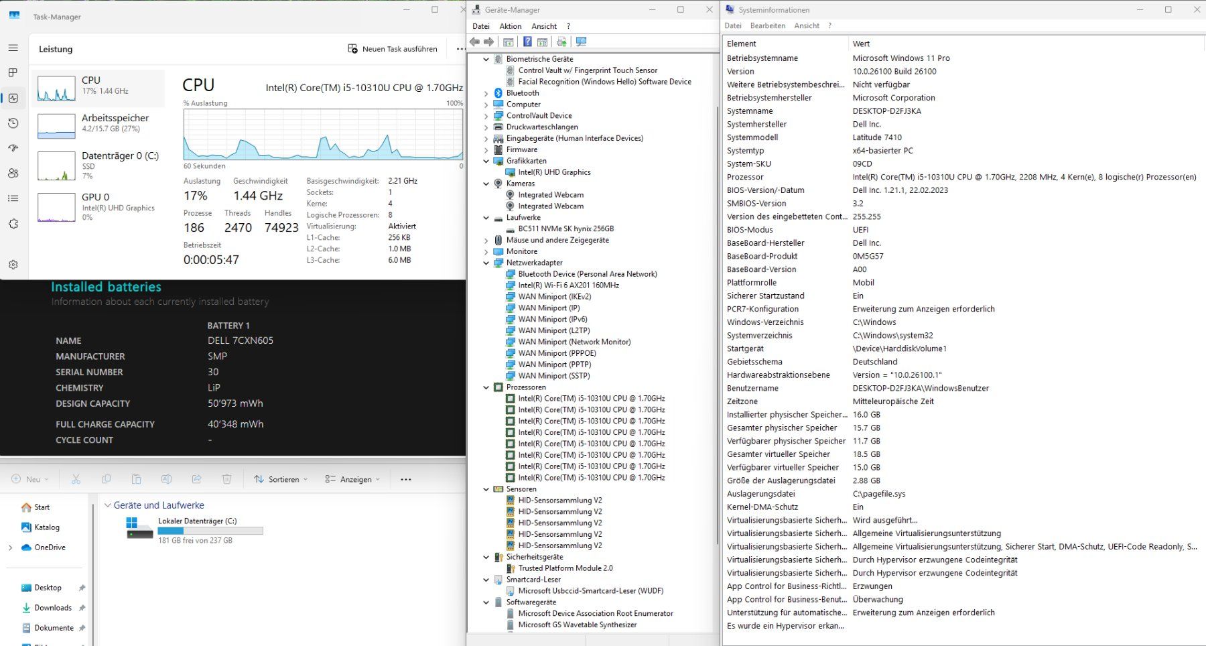Collapse Geräte und Laufwerke group
This screenshot has height=646, width=1206.
pos(107,505)
